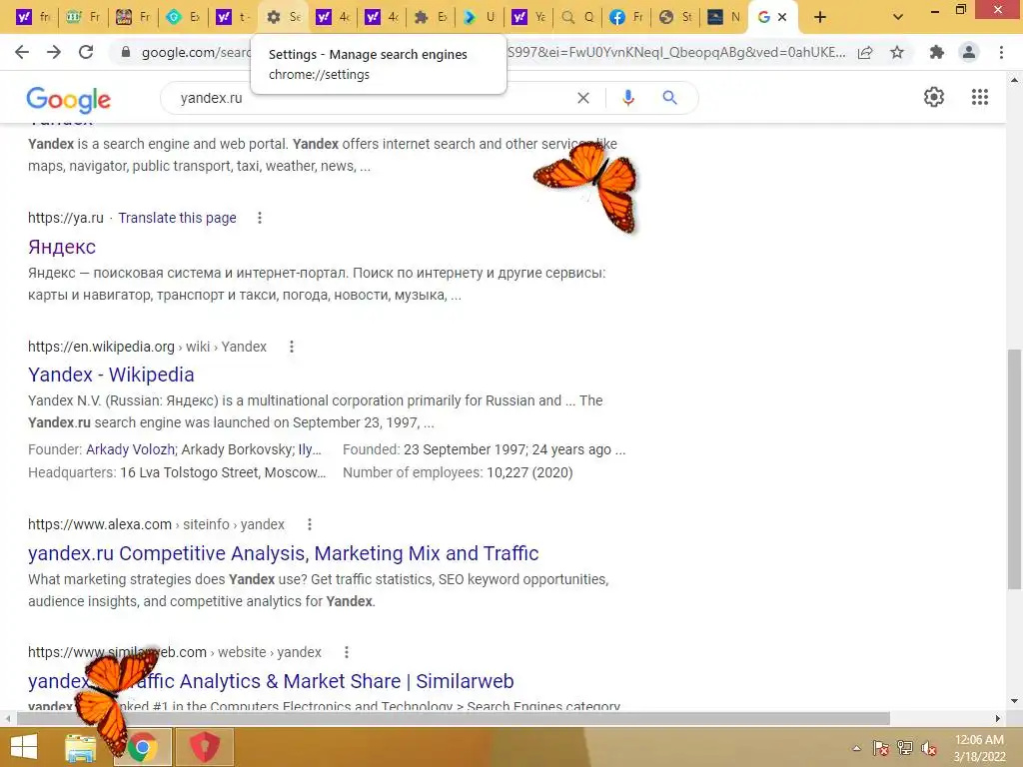Viewport: 1023px width, 767px height.
Task: Click Translate this page for ya.ru
Action: pyautogui.click(x=178, y=218)
